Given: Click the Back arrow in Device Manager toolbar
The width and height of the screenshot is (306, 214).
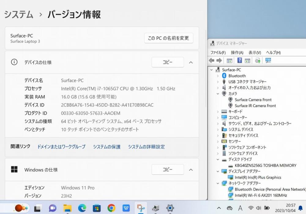Looking at the screenshot, I should pyautogui.click(x=211, y=60).
